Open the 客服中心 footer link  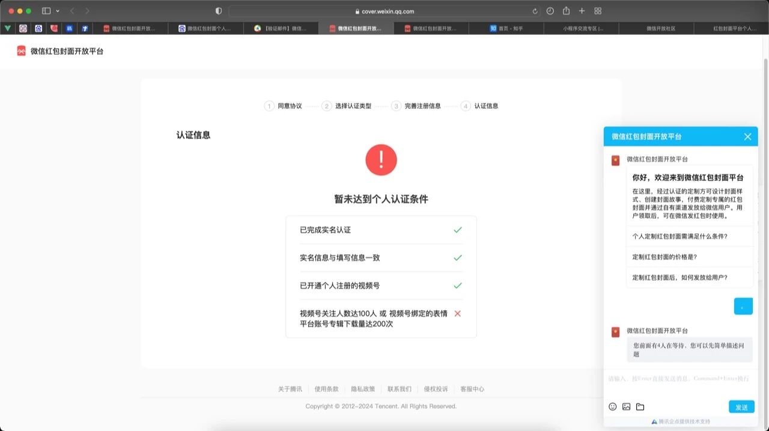click(x=472, y=389)
